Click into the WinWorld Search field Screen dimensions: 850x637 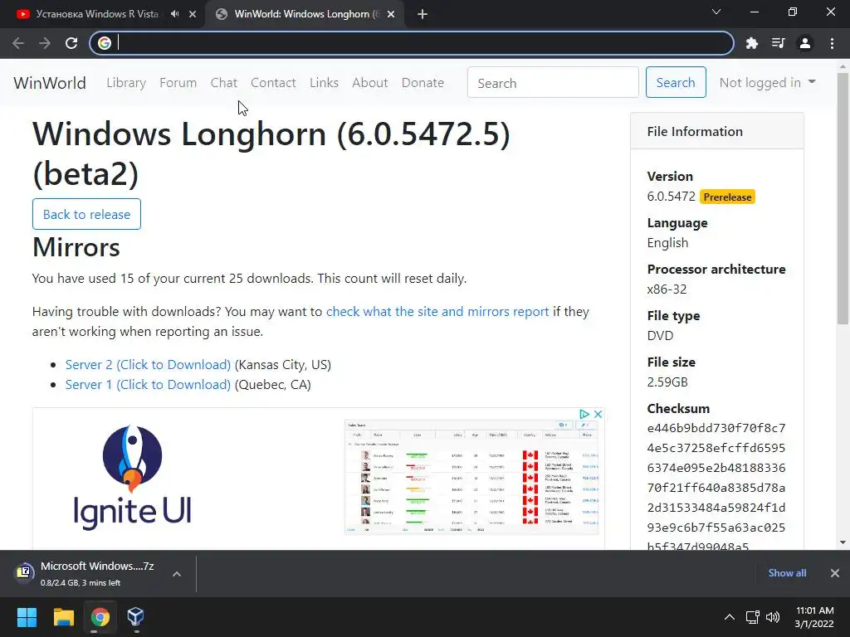pos(553,83)
